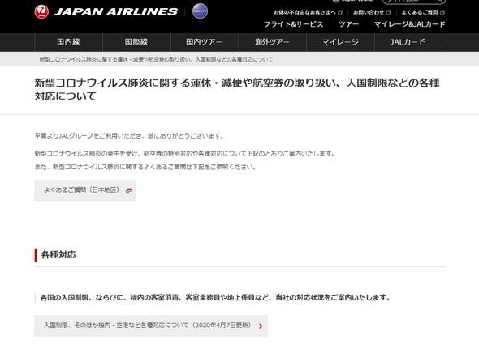Screen dimensions: 479x358
Task: Click the search field at top right
Action: [x=414, y=2]
